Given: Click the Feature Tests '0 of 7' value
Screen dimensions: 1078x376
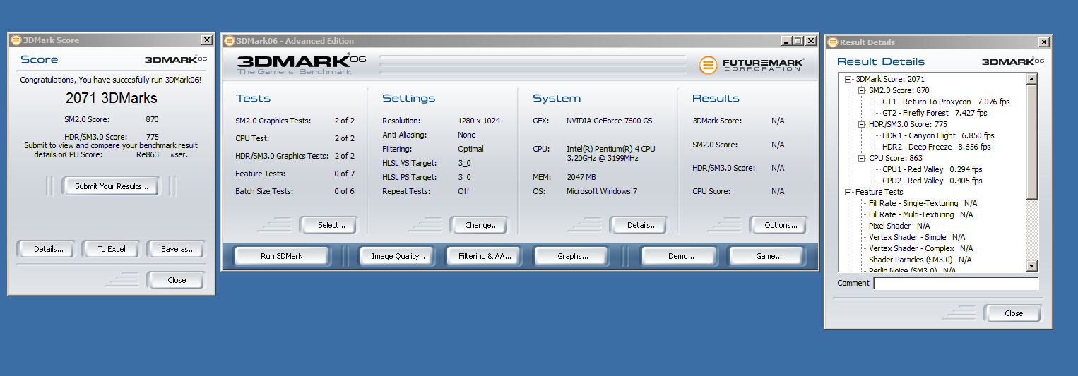Looking at the screenshot, I should [345, 174].
